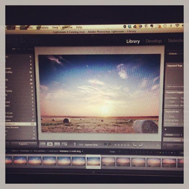The image size is (189, 189).
Task: Click the Filter label above the filmstrip
Action: pos(112,152)
